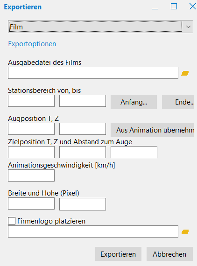Focus the Stationsbereich bis end field
This screenshot has height=266, width=197.
coord(83,101)
